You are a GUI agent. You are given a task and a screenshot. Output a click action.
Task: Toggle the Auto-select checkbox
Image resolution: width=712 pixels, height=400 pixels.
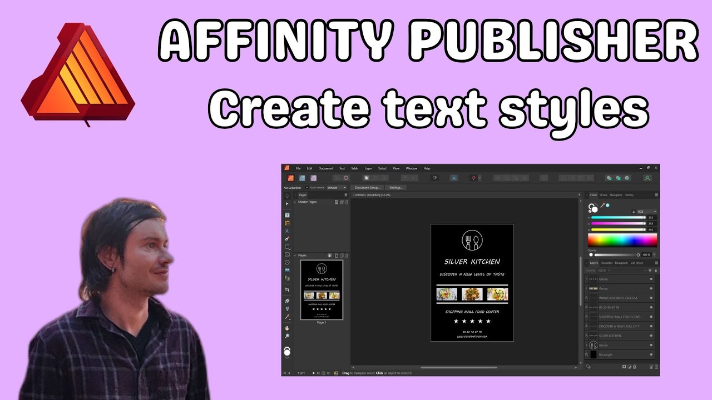click(307, 188)
